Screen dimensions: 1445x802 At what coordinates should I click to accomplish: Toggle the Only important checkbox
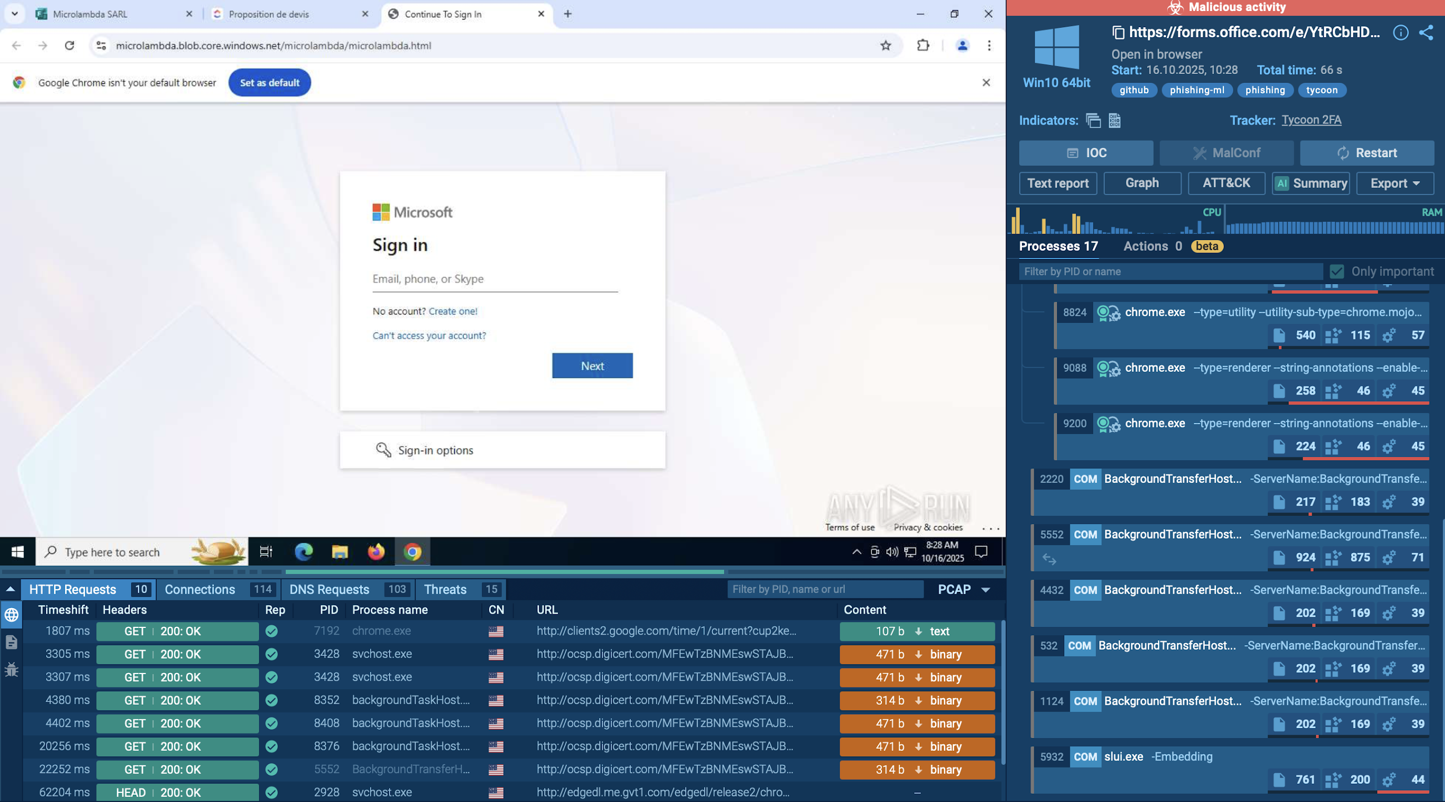(x=1337, y=271)
